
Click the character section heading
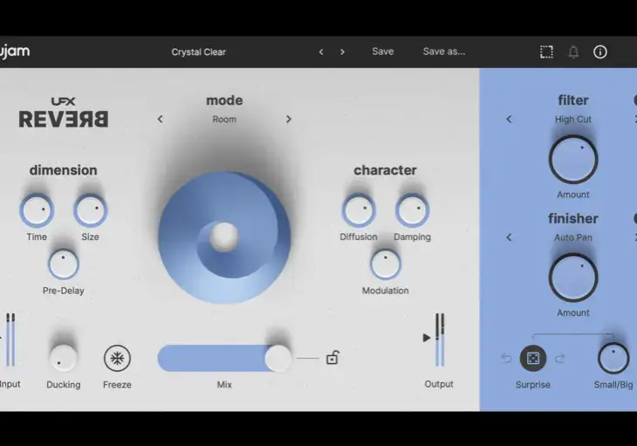(x=385, y=170)
